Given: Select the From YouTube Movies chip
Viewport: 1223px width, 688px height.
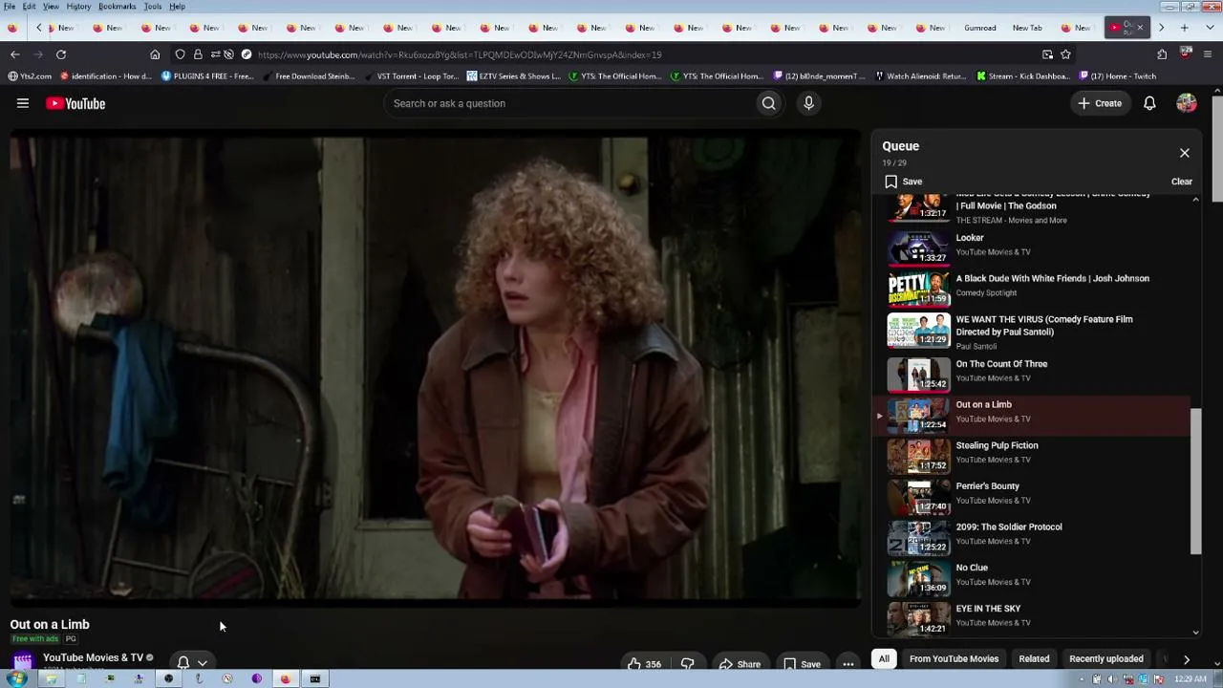Looking at the screenshot, I should click(954, 658).
